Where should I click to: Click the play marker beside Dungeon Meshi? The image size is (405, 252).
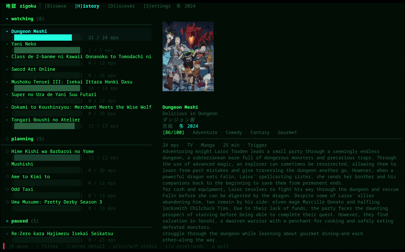[x=7, y=31]
